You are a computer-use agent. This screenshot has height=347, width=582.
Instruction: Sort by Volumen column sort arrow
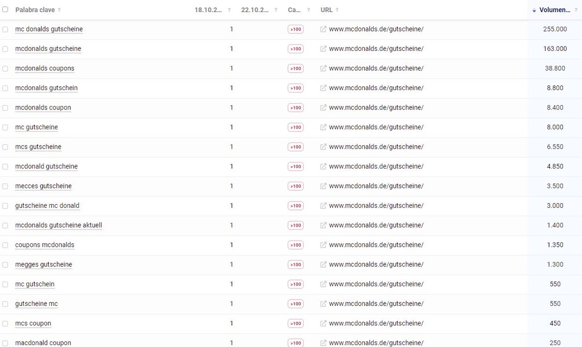[x=534, y=10]
